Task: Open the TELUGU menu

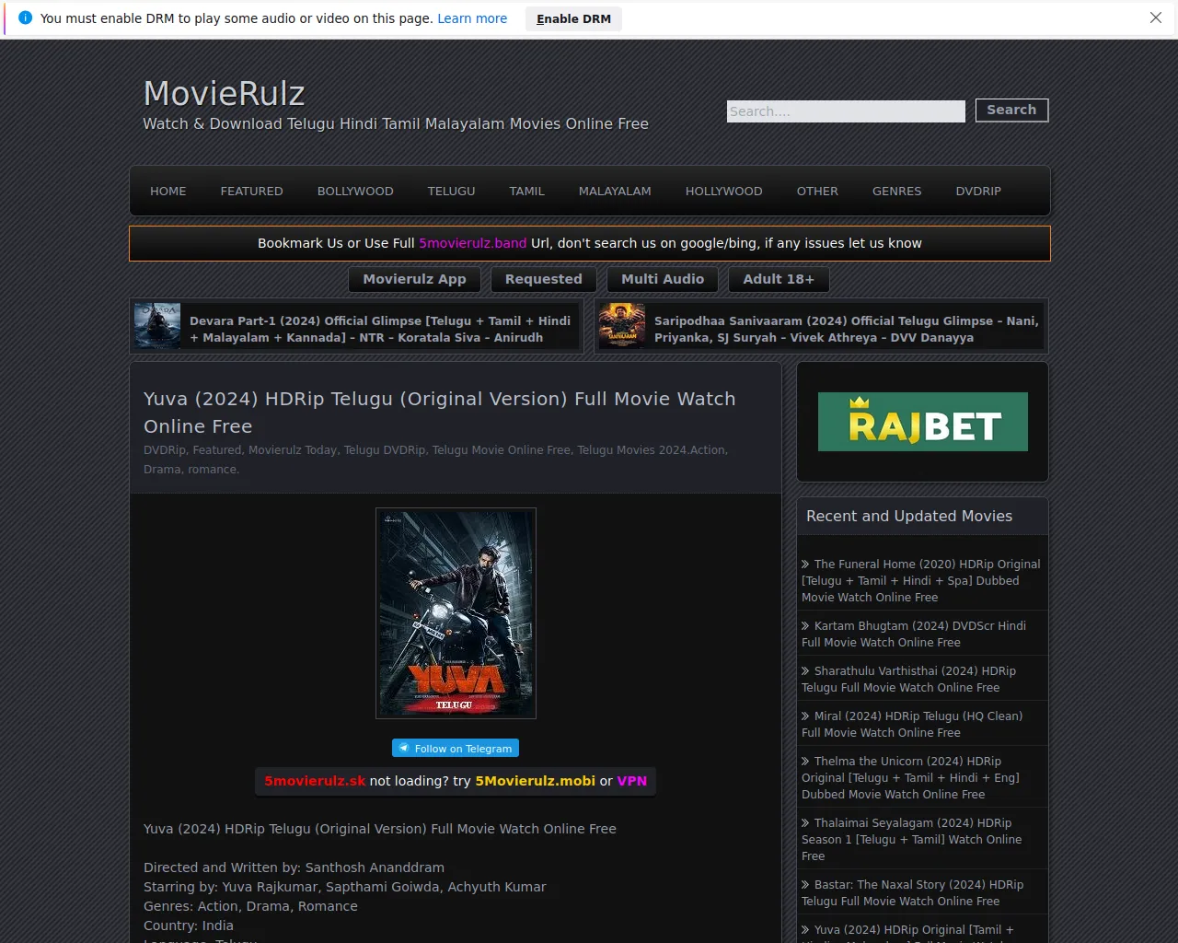Action: pos(451,192)
